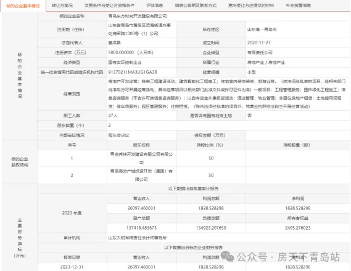Select the region value 山东省·青岛市
351x271 pixels.
(262, 30)
